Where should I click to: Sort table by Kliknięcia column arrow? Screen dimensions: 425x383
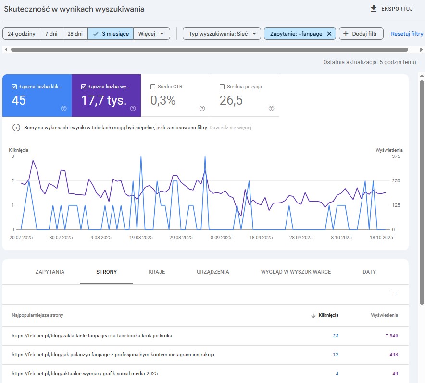tap(313, 315)
